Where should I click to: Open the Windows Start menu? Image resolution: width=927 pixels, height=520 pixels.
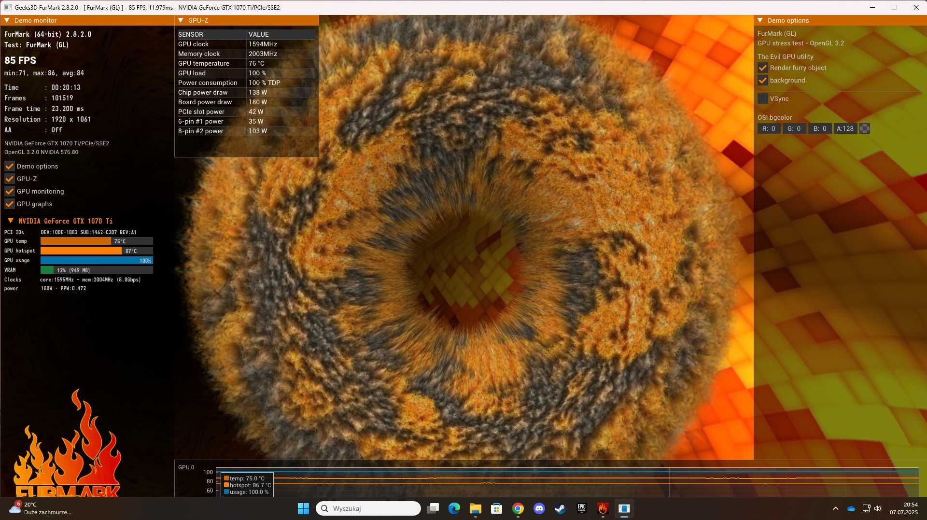(x=303, y=508)
